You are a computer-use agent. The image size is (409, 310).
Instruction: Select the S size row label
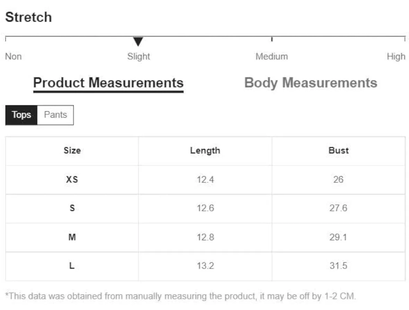[x=72, y=208]
